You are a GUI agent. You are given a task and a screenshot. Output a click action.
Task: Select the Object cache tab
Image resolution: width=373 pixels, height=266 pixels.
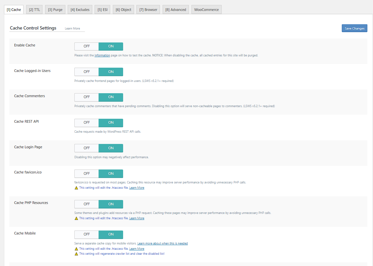(123, 10)
